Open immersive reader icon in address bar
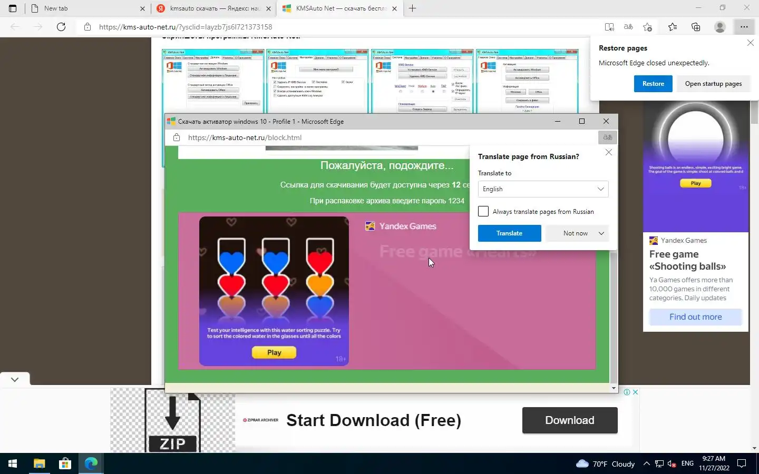The height and width of the screenshot is (474, 759). coord(609,27)
